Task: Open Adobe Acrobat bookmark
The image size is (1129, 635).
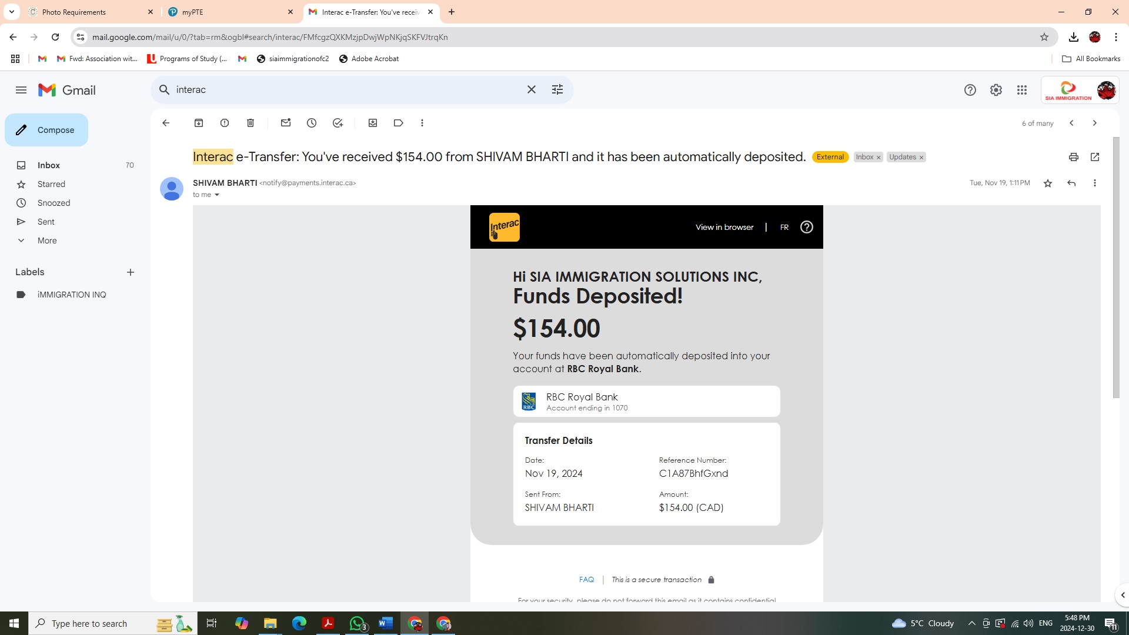Action: pos(369,59)
